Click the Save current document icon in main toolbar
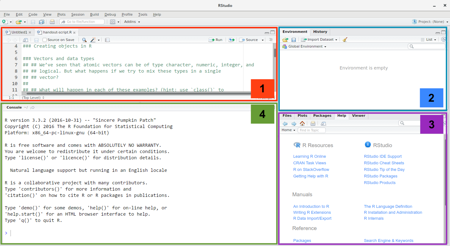The width and height of the screenshot is (450, 246). click(33, 22)
